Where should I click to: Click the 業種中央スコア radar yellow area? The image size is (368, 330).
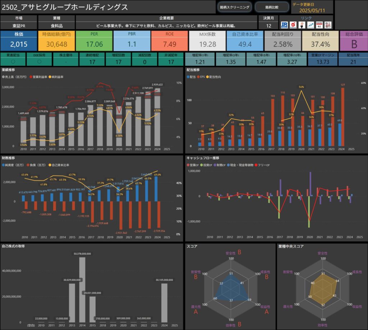pyautogui.click(x=323, y=289)
